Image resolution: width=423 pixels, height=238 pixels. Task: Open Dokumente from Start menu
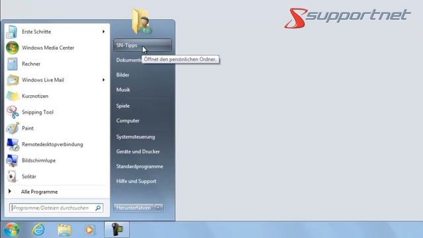coord(128,60)
